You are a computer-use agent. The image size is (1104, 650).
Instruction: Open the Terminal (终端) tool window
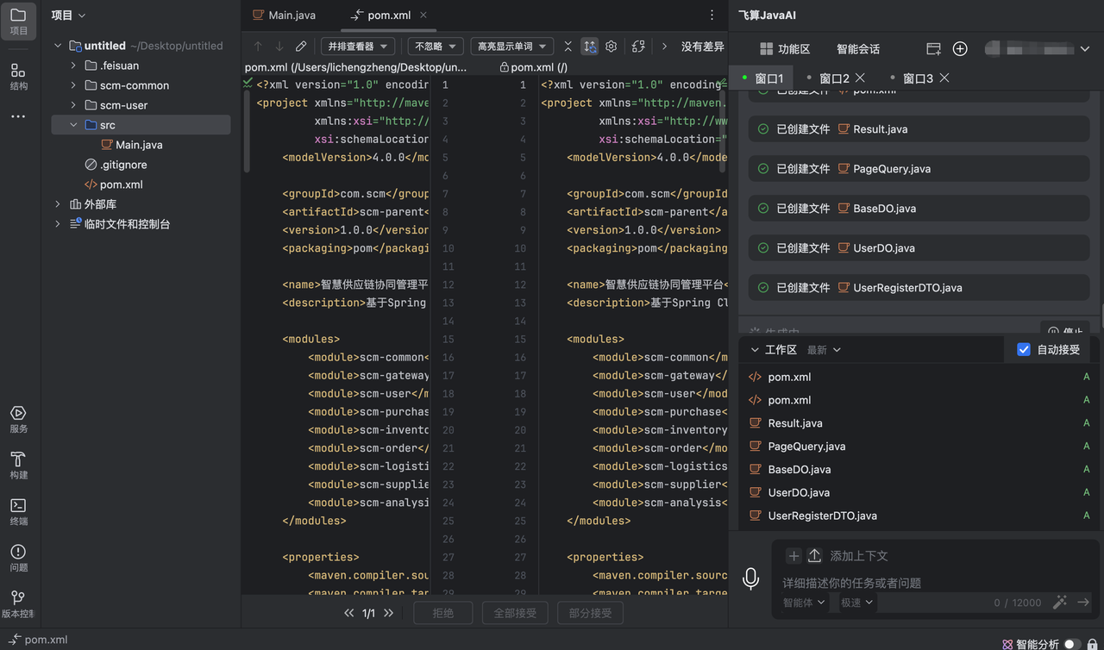[18, 511]
